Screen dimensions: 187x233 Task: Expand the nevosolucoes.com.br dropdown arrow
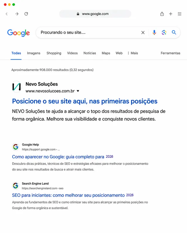point(78,91)
